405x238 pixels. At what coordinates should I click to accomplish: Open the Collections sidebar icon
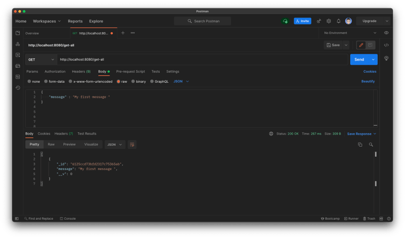[x=18, y=33]
